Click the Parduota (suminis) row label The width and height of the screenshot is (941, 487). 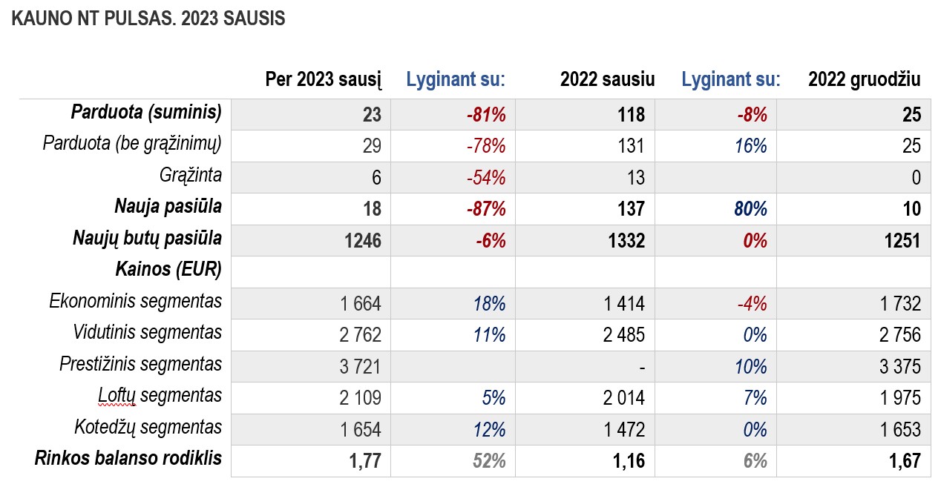146,113
